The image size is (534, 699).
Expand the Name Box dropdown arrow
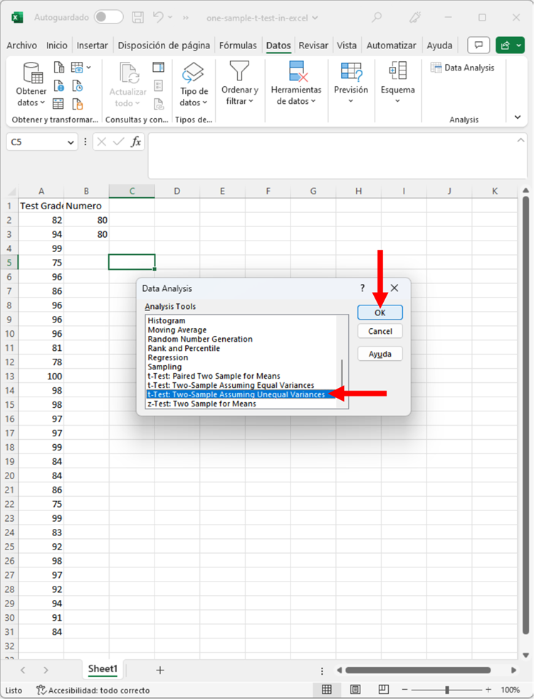[70, 142]
